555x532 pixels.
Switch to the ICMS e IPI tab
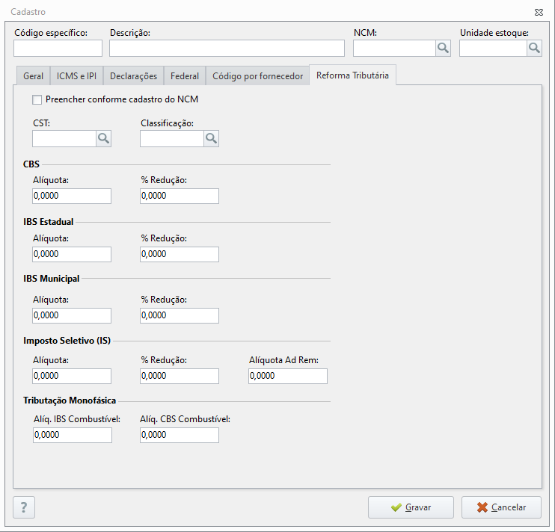click(76, 76)
